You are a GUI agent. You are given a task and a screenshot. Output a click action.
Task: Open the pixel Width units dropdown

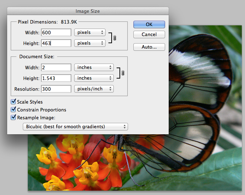[90, 32]
